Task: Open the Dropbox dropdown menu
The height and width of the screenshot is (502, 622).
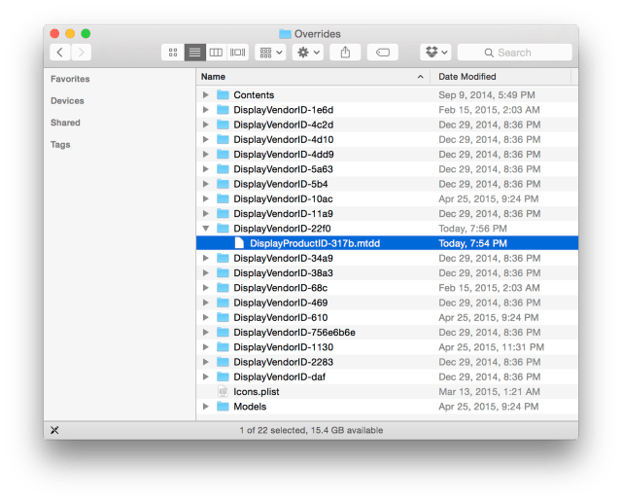Action: 435,53
